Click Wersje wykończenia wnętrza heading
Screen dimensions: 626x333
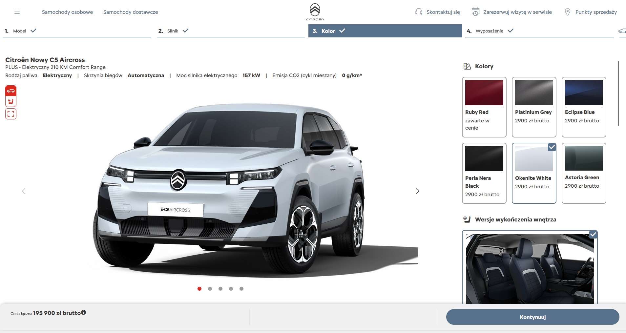516,219
